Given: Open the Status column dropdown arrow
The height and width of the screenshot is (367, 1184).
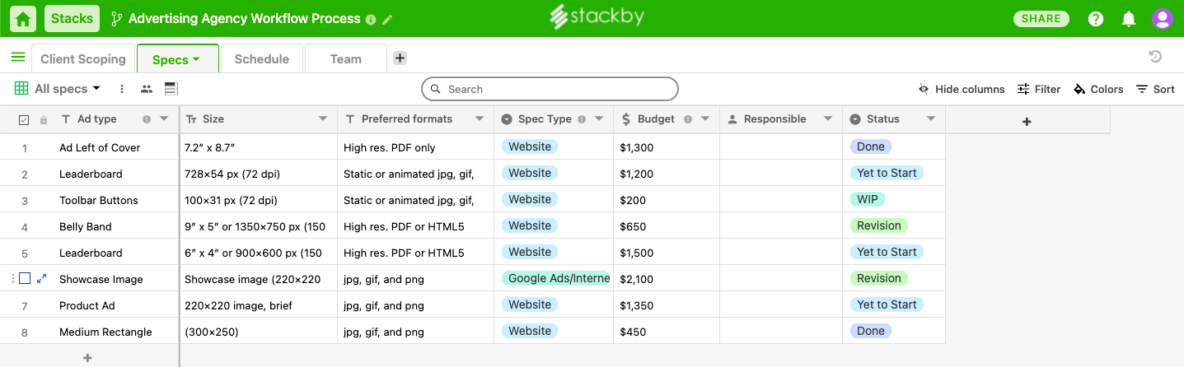Looking at the screenshot, I should click(931, 118).
